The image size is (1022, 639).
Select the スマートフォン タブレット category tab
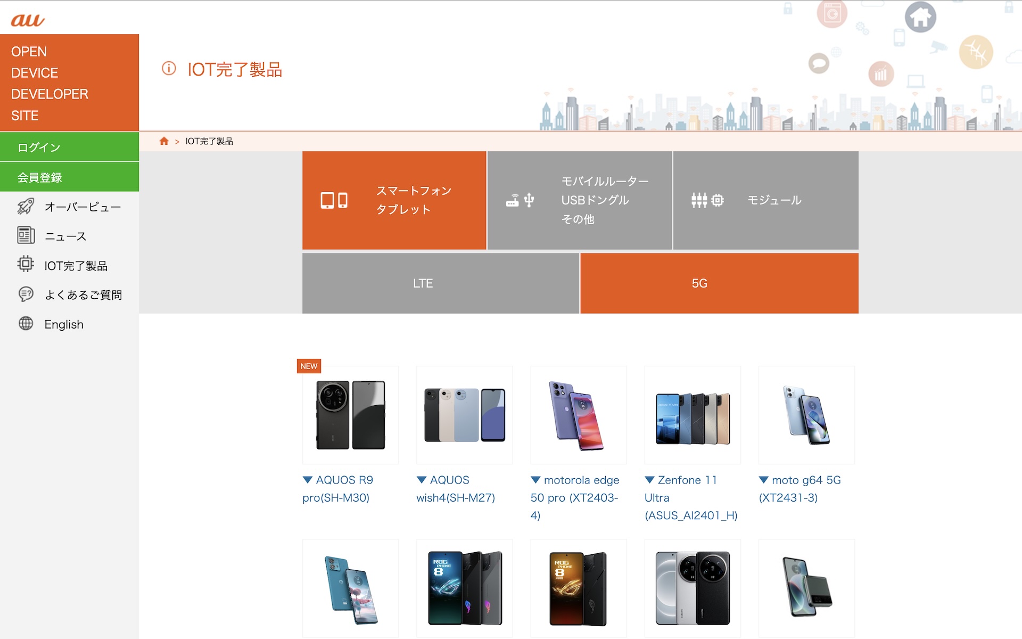point(394,200)
